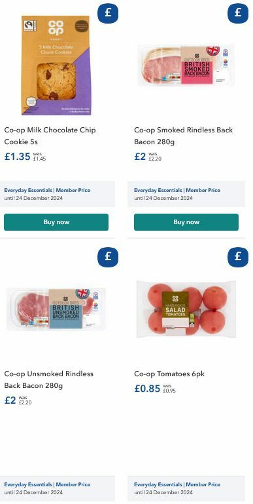
Task: Open Co-op Tomatoes 6pk title
Action: pyautogui.click(x=169, y=374)
